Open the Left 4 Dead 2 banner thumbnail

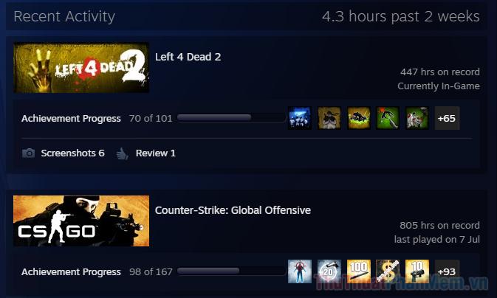click(x=81, y=67)
